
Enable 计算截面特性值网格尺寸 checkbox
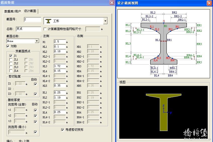pyautogui.click(x=45, y=29)
